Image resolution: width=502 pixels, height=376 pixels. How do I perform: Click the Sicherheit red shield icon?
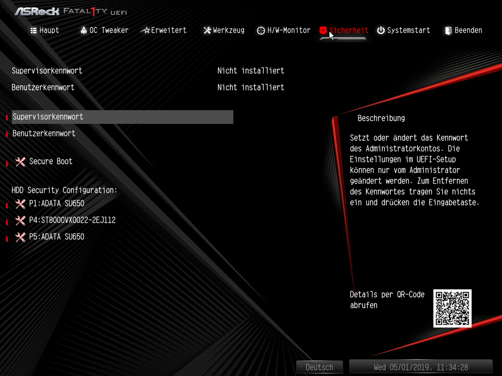[x=323, y=30]
